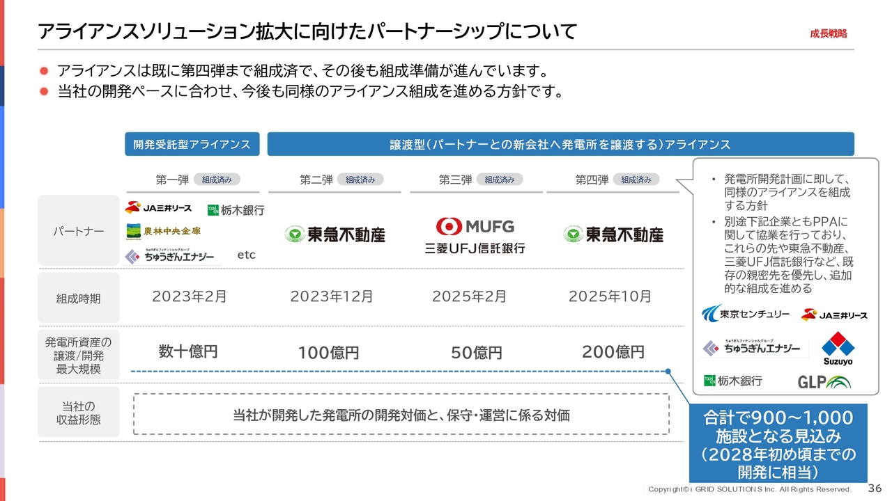Select the 200億円 value
The width and height of the screenshot is (892, 501).
[613, 352]
